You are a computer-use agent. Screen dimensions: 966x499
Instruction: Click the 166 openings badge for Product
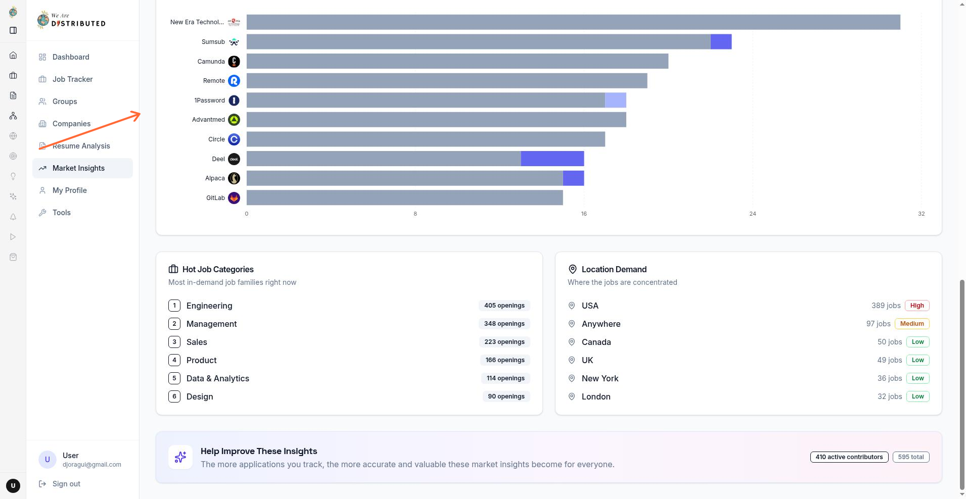(505, 360)
